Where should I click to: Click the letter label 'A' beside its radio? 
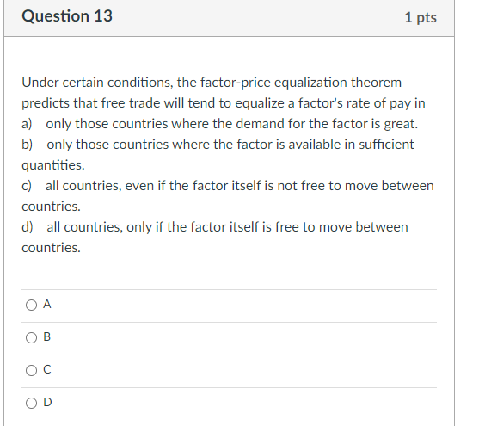[47, 305]
